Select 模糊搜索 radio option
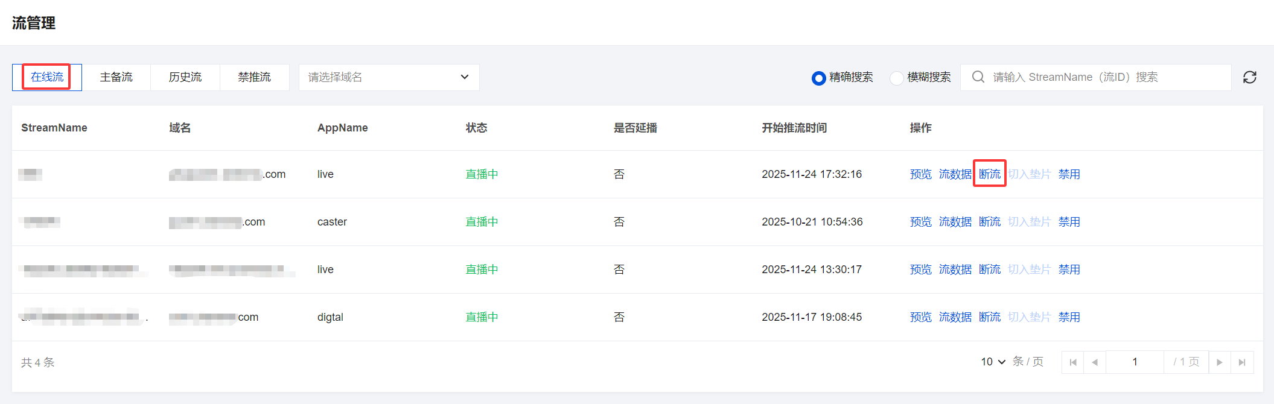 point(897,78)
